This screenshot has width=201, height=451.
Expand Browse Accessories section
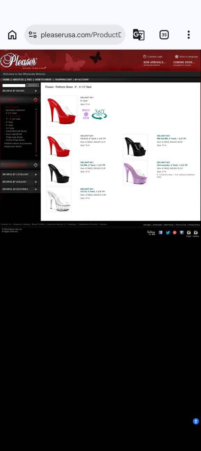(x=20, y=189)
